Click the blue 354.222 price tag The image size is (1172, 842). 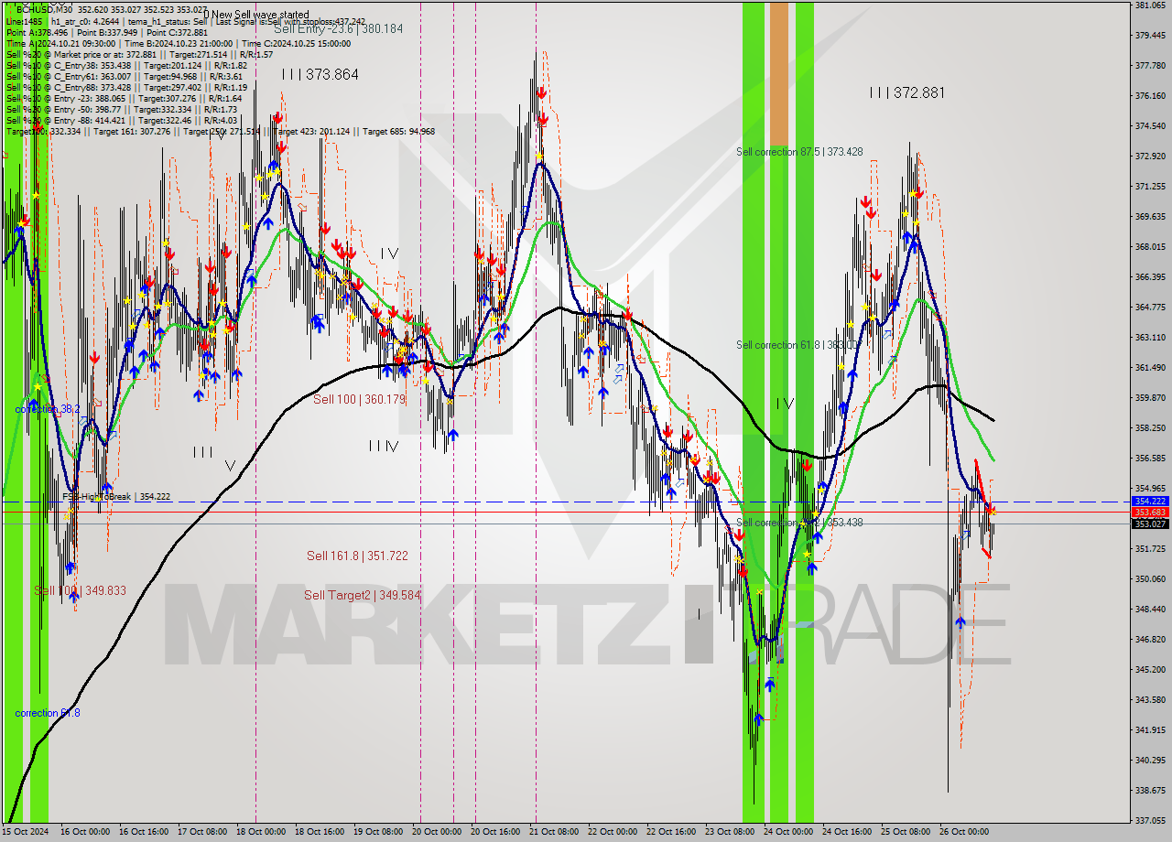(1150, 502)
